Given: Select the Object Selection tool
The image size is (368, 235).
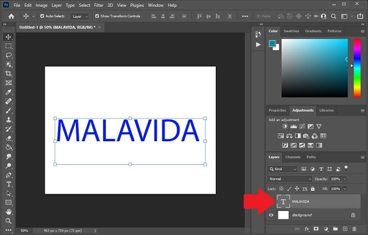Looking at the screenshot, I should (8, 64).
